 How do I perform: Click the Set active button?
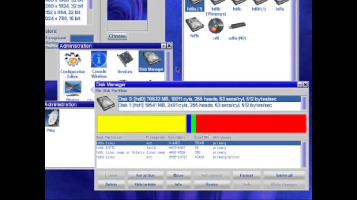145,176
